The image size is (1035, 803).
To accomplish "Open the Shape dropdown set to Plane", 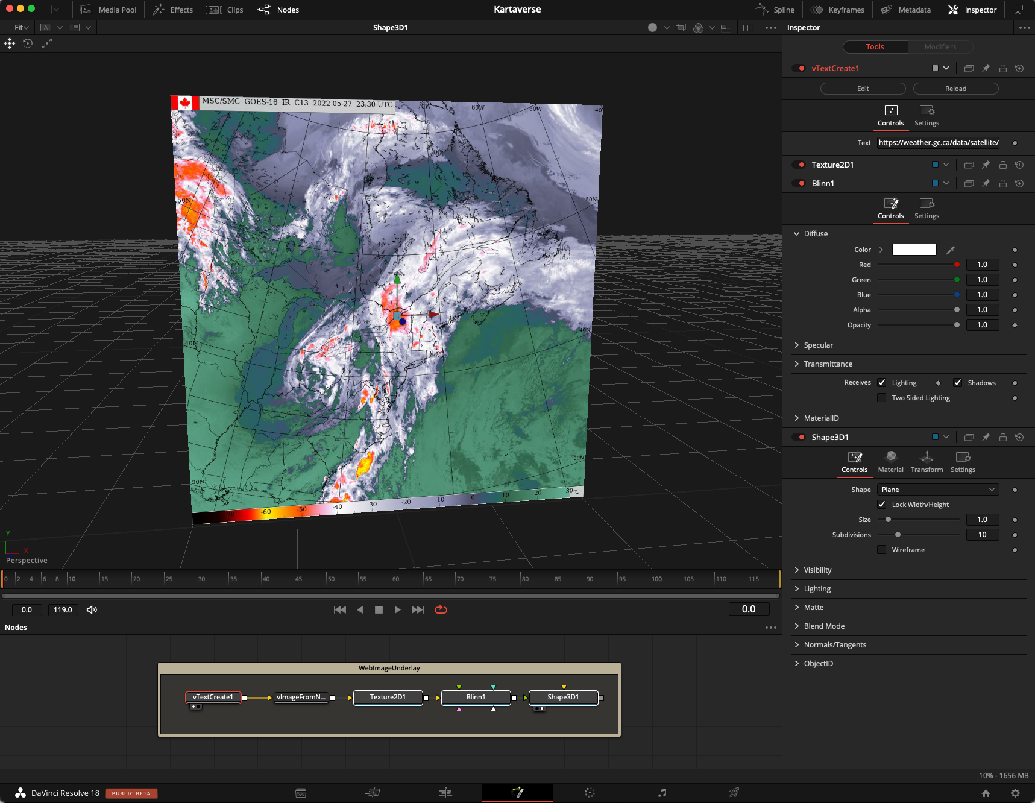I will [938, 490].
